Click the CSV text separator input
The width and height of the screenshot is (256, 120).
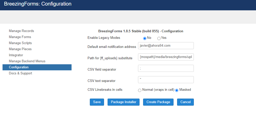(166, 80)
